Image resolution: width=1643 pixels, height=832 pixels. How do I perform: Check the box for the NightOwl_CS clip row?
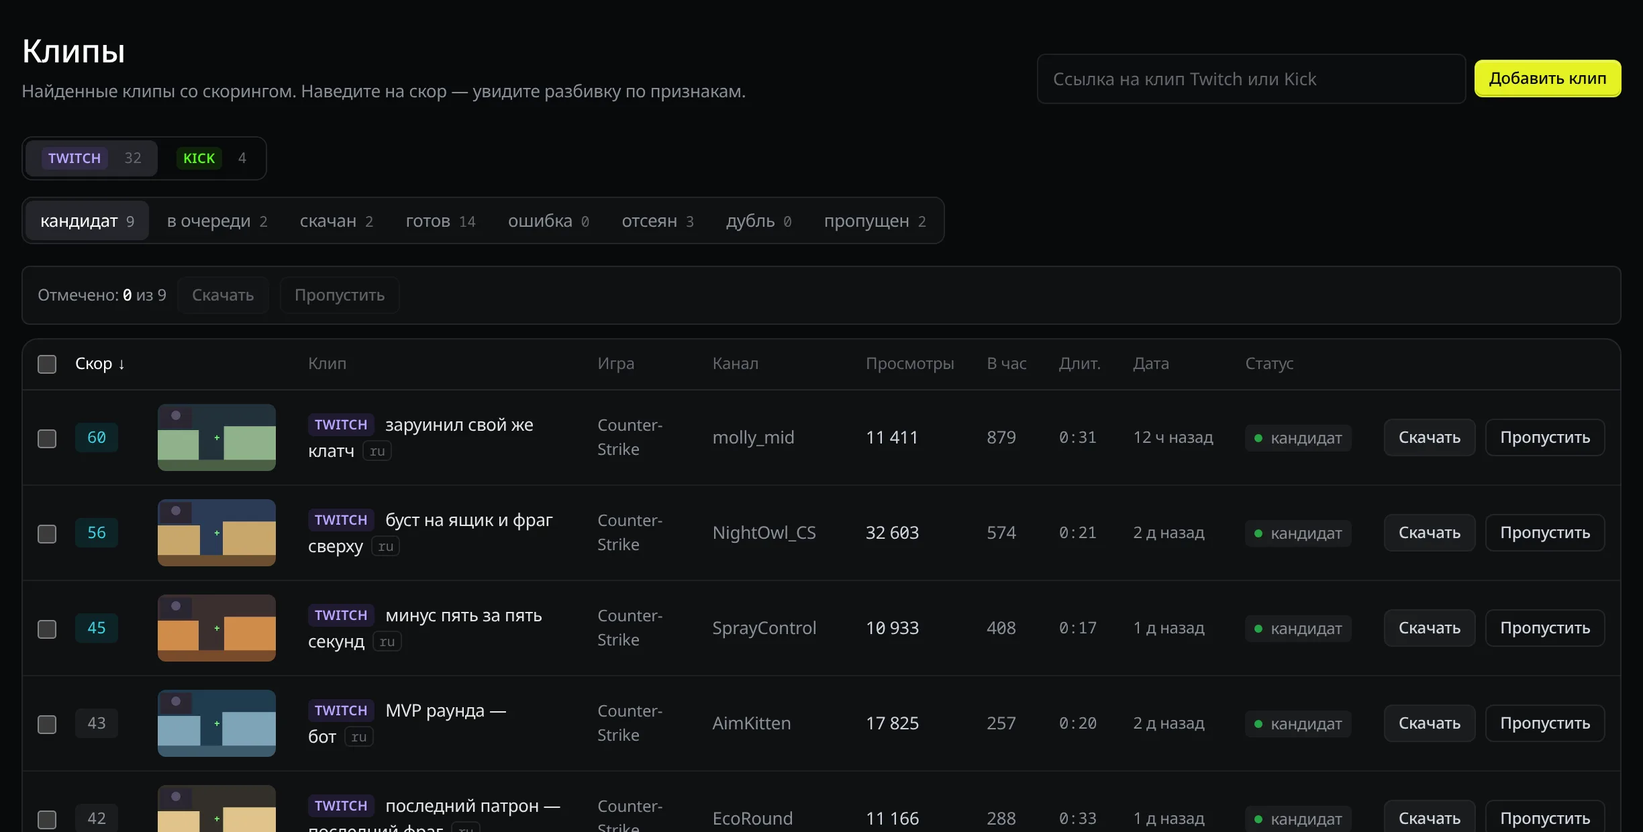tap(47, 534)
